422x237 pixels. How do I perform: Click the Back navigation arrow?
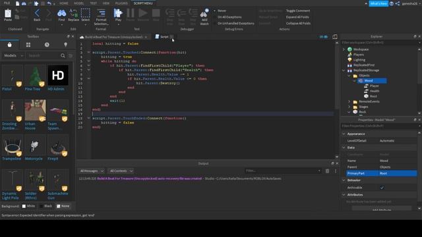(37, 13)
